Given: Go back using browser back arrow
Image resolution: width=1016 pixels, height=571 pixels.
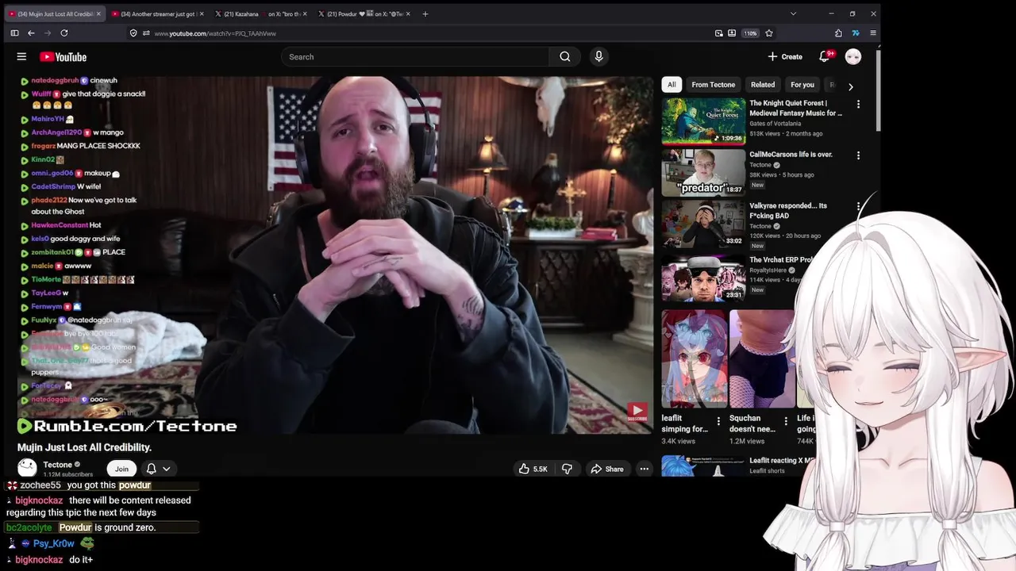Looking at the screenshot, I should click(x=31, y=33).
